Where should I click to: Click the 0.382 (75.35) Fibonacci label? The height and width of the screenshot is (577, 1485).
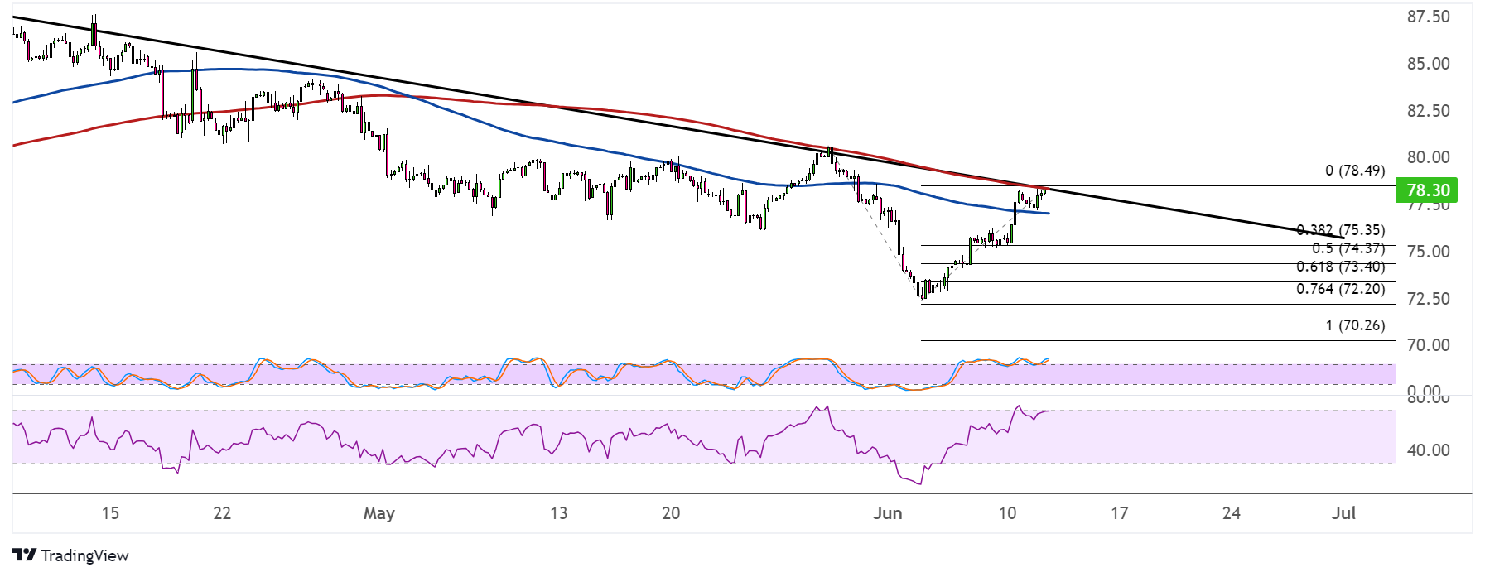tap(1340, 230)
